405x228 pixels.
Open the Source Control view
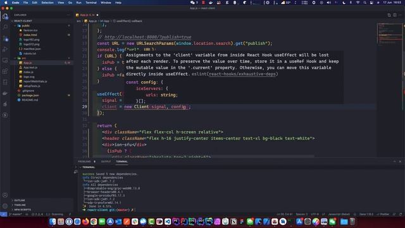(x=5, y=39)
